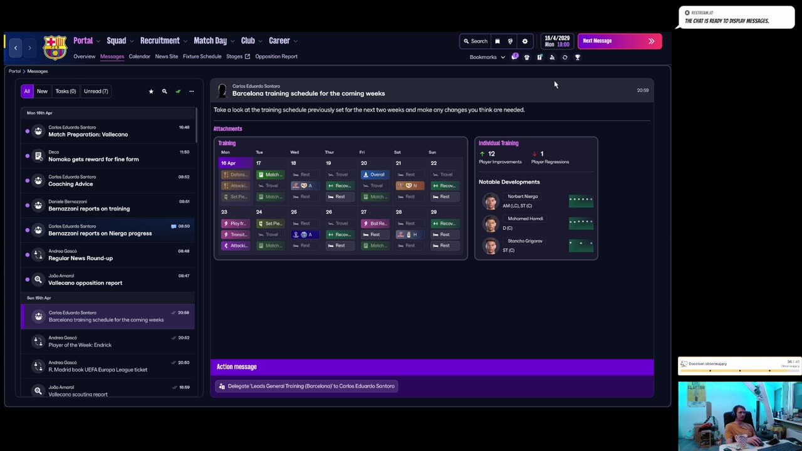Viewport: 802px width, 451px height.
Task: Click Norbert Nierga's player portrait
Action: (490, 201)
